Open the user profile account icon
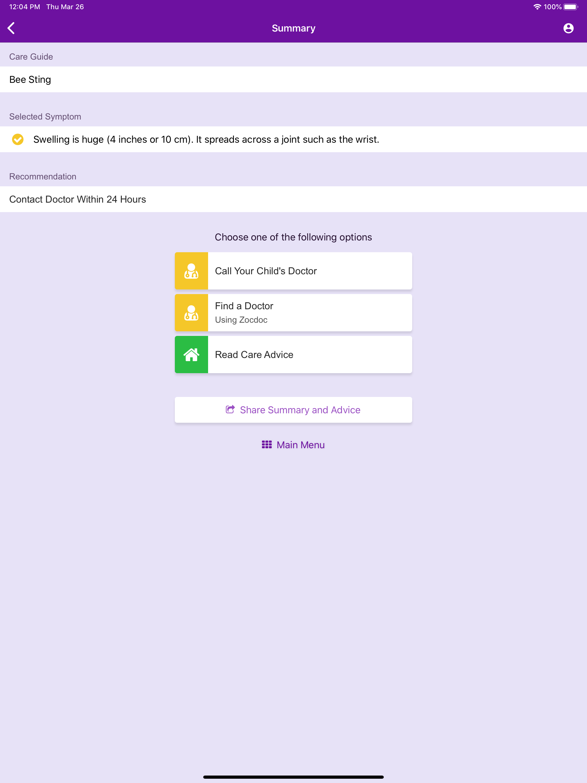Viewport: 587px width, 783px height. click(568, 28)
